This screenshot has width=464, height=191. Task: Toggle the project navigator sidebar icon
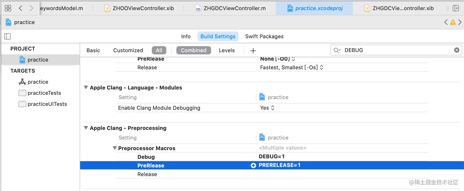pyautogui.click(x=8, y=36)
